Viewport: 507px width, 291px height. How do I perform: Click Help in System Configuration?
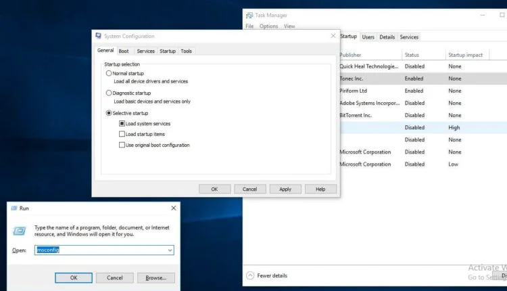(x=320, y=189)
